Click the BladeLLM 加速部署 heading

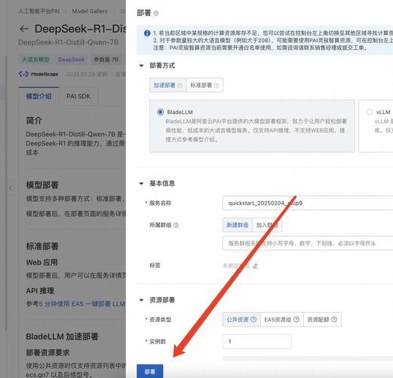click(x=62, y=336)
